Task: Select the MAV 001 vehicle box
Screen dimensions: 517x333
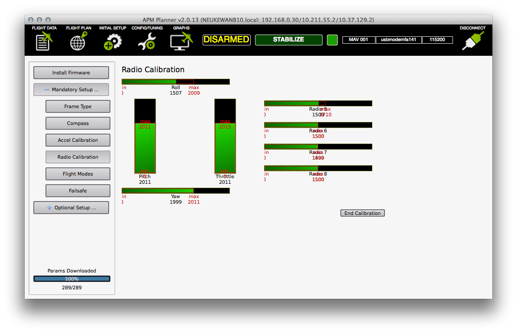Action: click(359, 40)
